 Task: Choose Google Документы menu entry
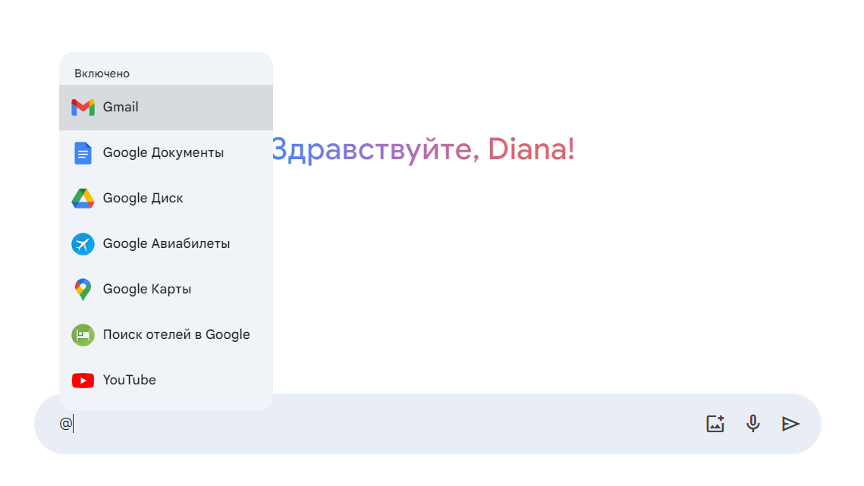coord(163,153)
